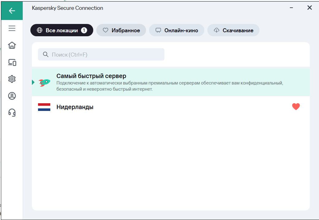This screenshot has width=319, height=220.
Task: Click the search magnifier icon
Action: click(46, 54)
